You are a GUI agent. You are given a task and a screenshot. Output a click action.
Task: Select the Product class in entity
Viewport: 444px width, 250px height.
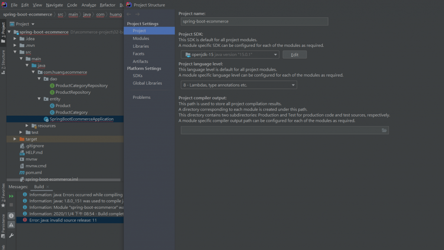click(x=63, y=105)
